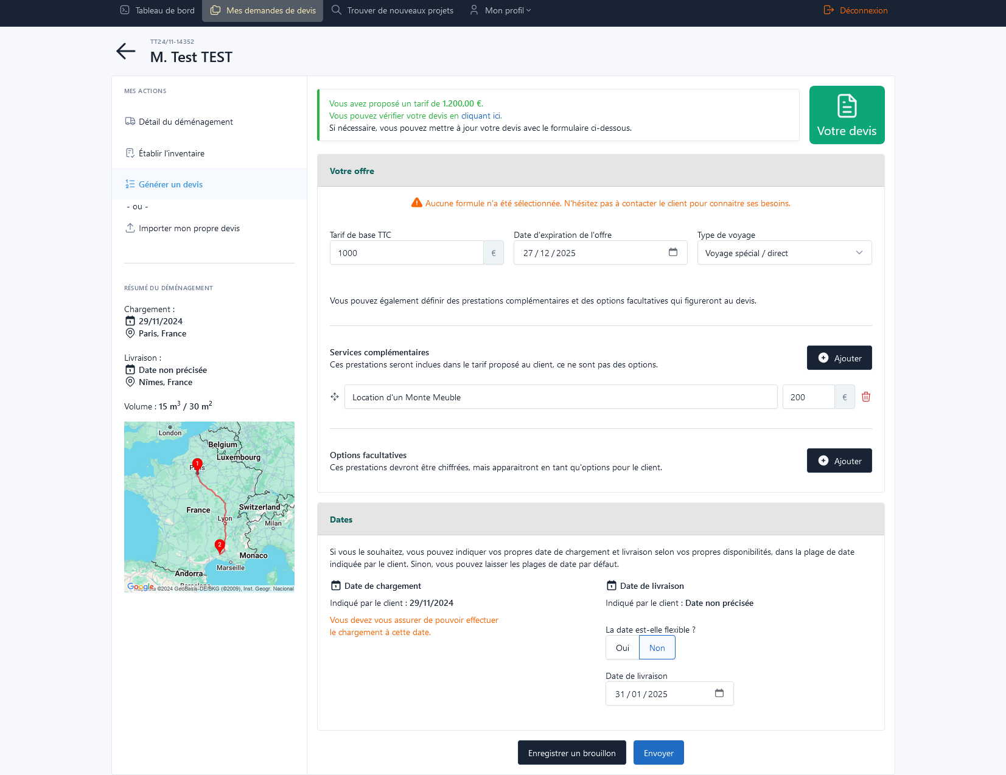Click the Déconnexion link
1006x775 pixels.
[x=863, y=10]
